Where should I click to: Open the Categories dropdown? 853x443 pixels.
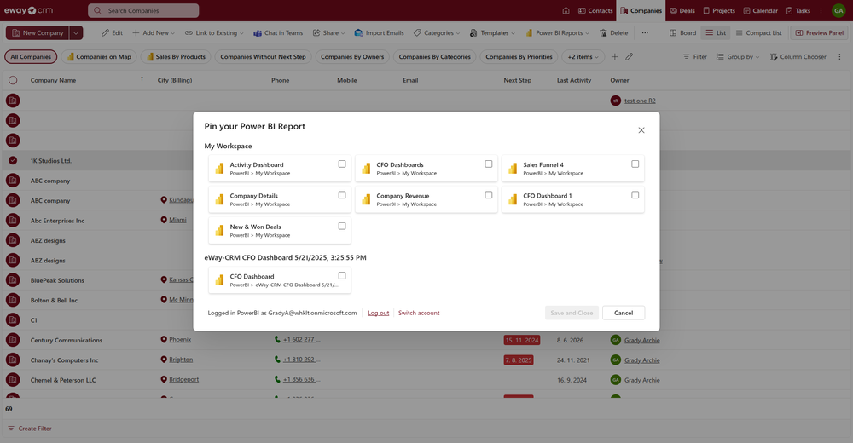point(436,32)
